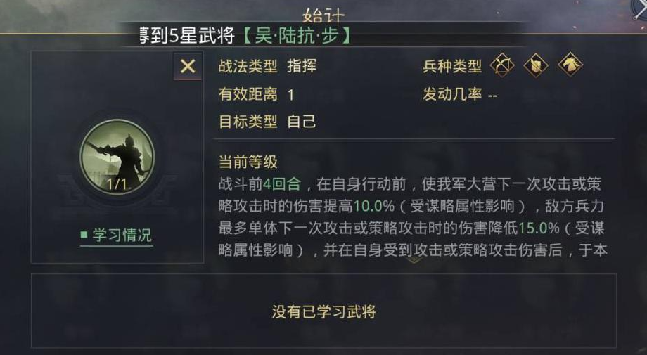Close the skill detail panel with X
This screenshot has width=647, height=355.
point(188,66)
